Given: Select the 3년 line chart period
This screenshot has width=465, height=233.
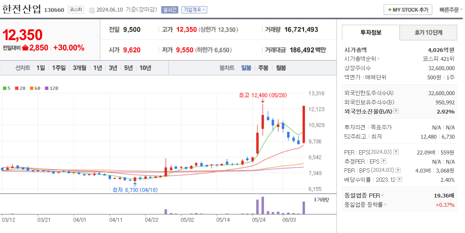Looking at the screenshot, I should (x=113, y=68).
